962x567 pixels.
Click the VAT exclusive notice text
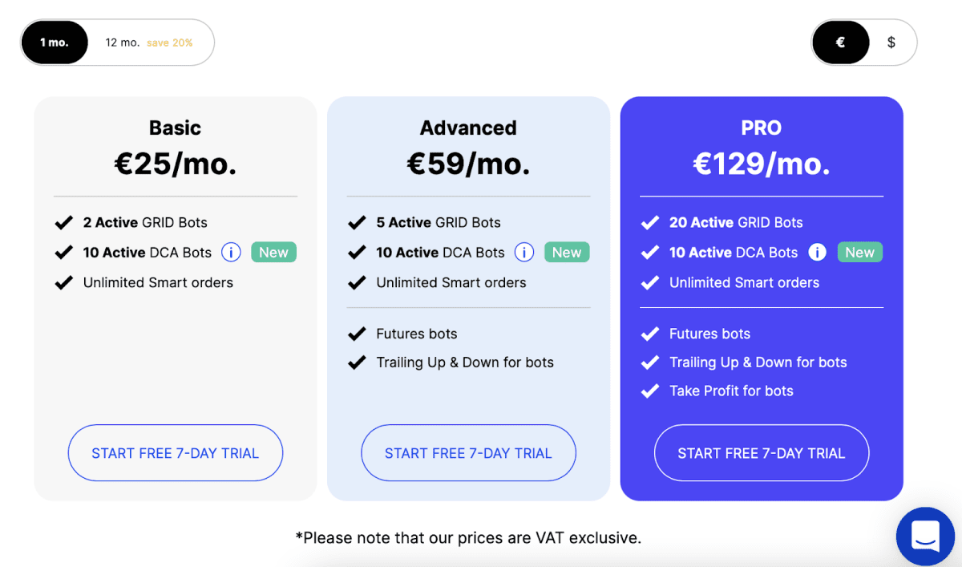point(468,537)
